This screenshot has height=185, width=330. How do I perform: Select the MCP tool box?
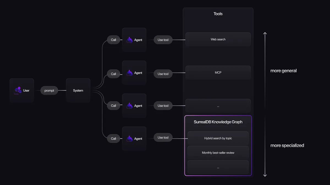(x=218, y=73)
